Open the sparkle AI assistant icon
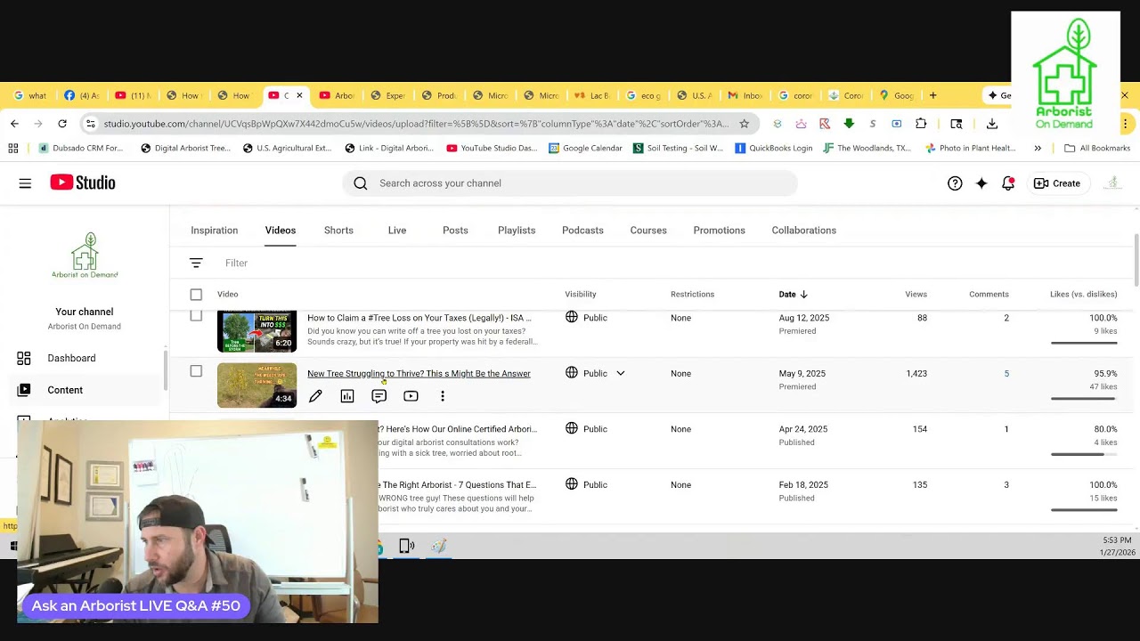1140x641 pixels. (x=981, y=183)
